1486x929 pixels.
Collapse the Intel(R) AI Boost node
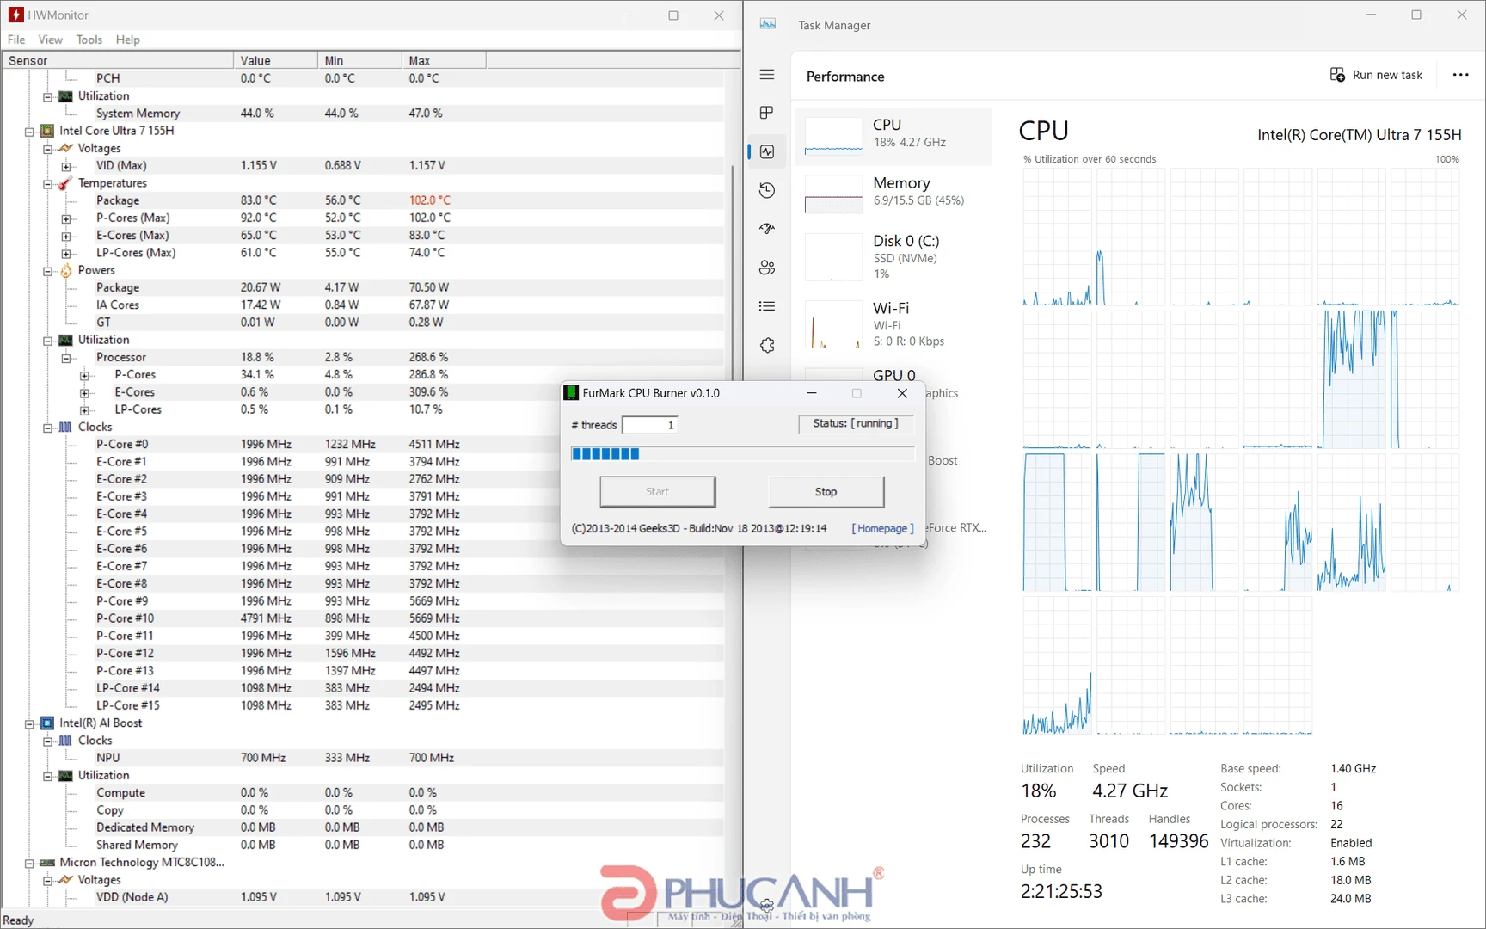[x=29, y=724]
